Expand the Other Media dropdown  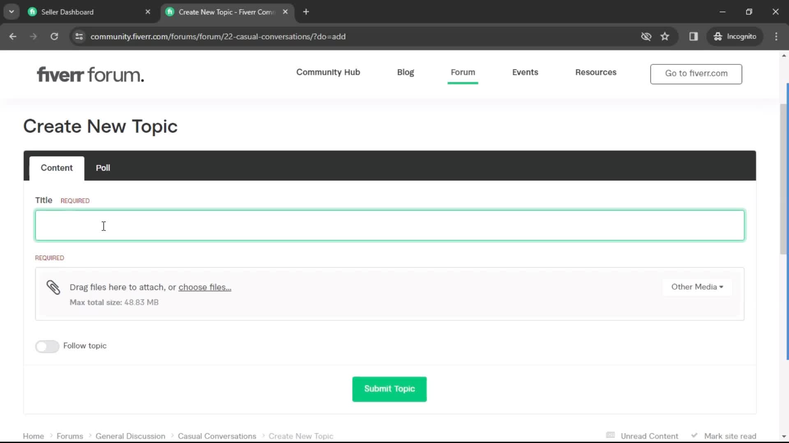[x=697, y=287]
